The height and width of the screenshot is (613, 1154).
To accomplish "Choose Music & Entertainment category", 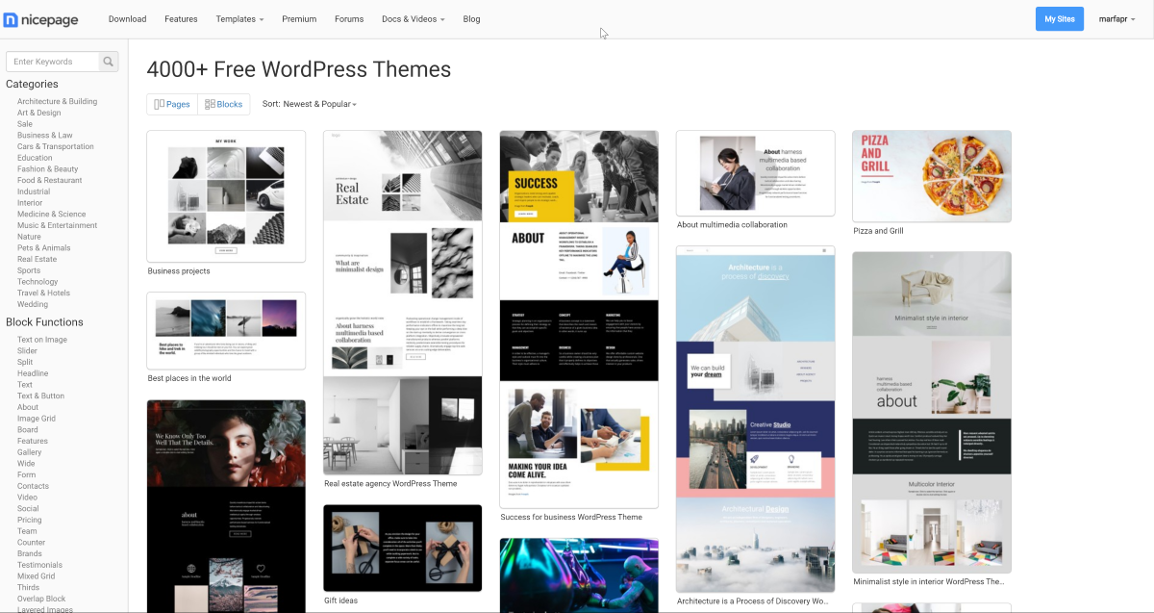I will click(57, 225).
